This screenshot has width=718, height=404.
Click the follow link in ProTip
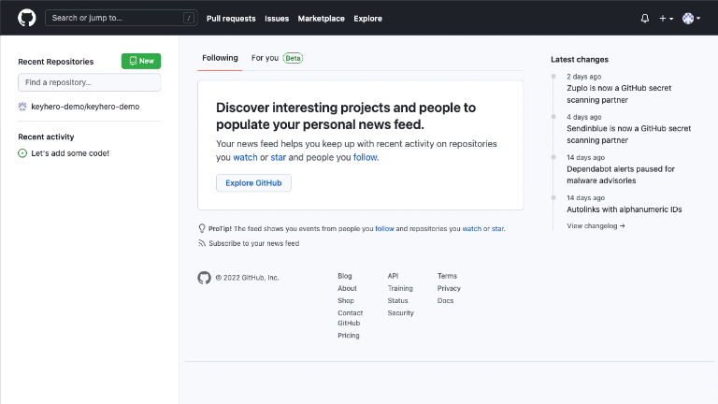click(384, 228)
